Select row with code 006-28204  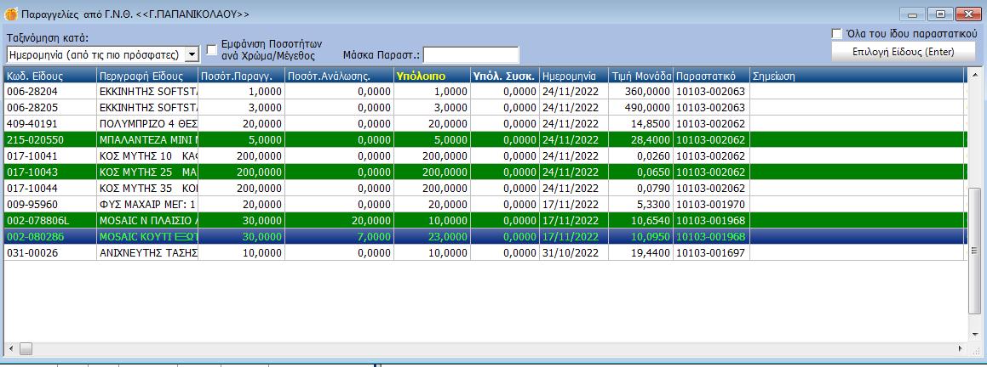pyautogui.click(x=485, y=91)
